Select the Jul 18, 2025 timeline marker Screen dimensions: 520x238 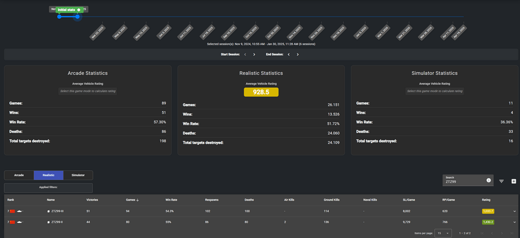coord(207,33)
